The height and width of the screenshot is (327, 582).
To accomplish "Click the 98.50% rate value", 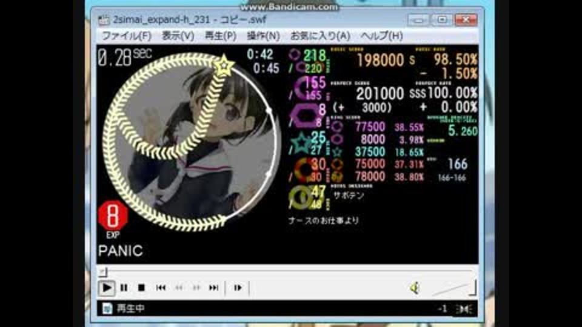I will point(456,59).
